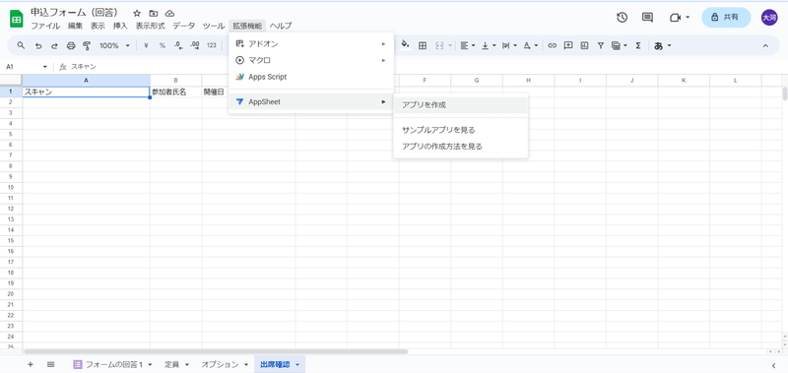Screen dimensions: 788x373
Task: Collapse the toolbar with the chevron
Action: 766,45
